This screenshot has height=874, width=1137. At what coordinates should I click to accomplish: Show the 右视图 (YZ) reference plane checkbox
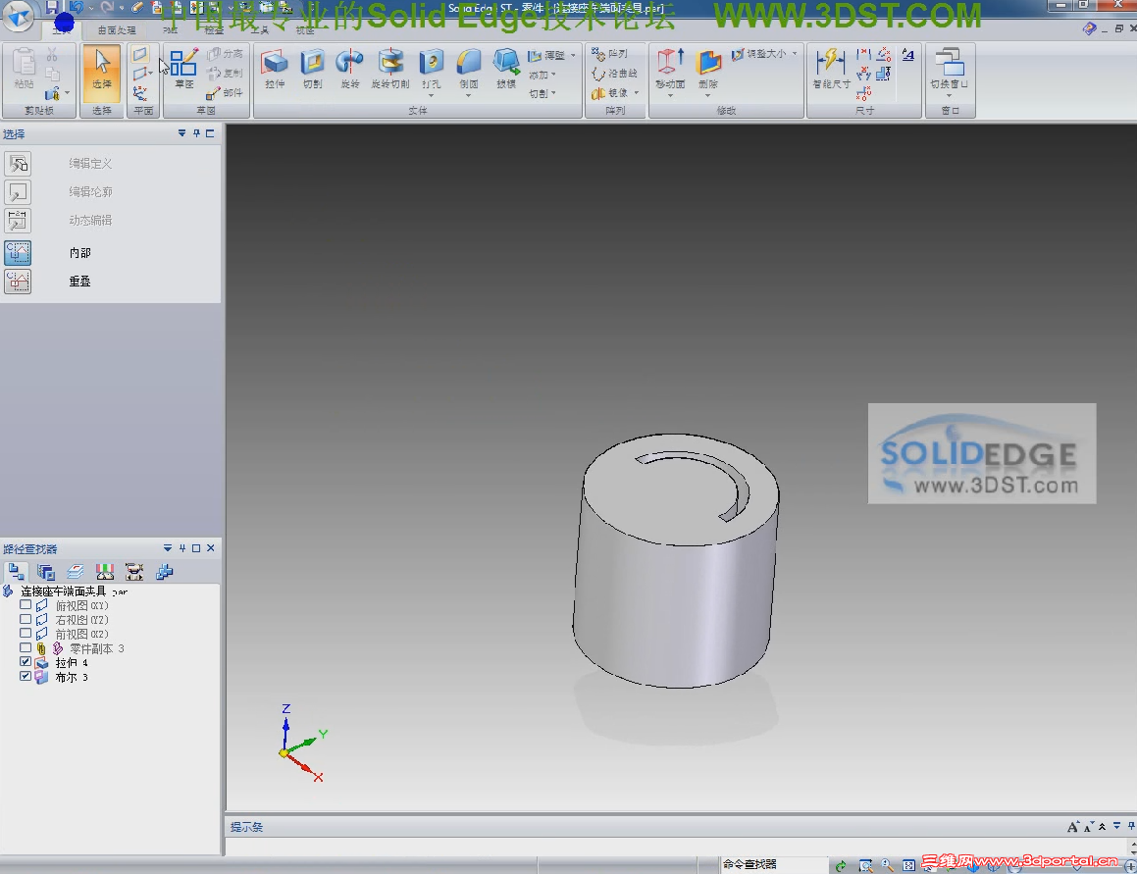pyautogui.click(x=26, y=619)
